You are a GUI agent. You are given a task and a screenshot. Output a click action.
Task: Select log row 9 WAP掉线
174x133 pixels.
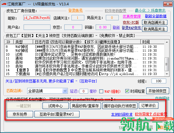tap(84, 51)
